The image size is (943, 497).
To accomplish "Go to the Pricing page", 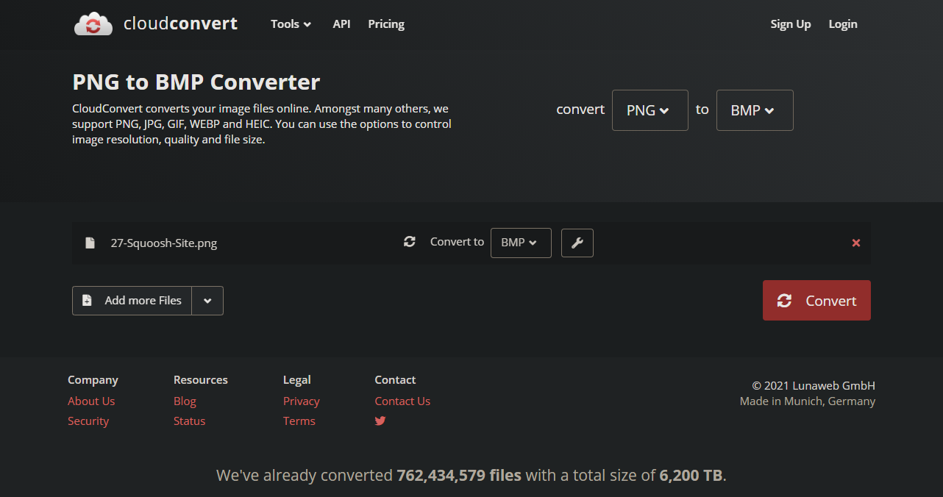I will click(x=386, y=24).
